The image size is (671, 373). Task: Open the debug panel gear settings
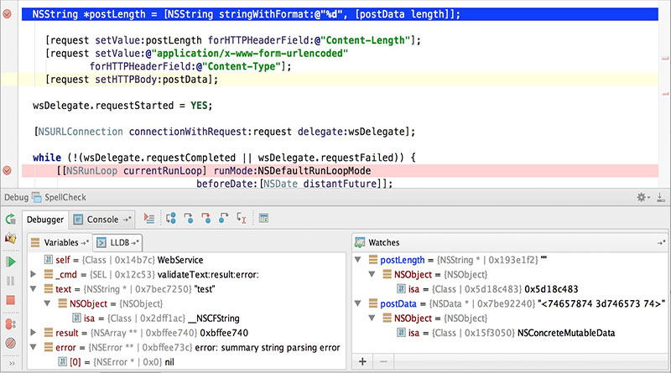(642, 198)
